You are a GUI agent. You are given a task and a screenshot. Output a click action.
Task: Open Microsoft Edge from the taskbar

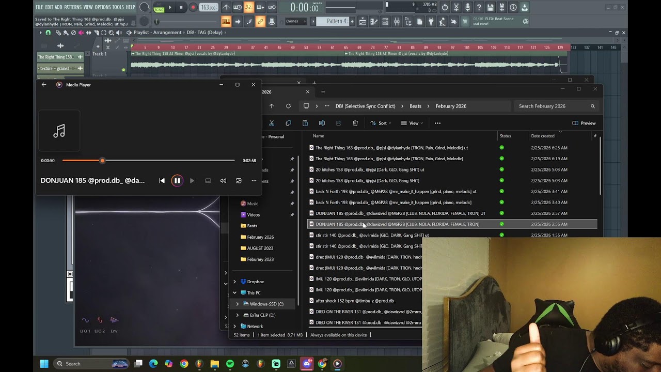[x=153, y=364]
